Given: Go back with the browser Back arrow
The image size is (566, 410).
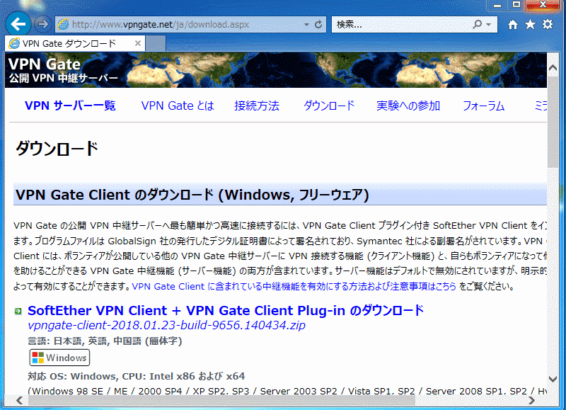Looking at the screenshot, I should click(18, 24).
